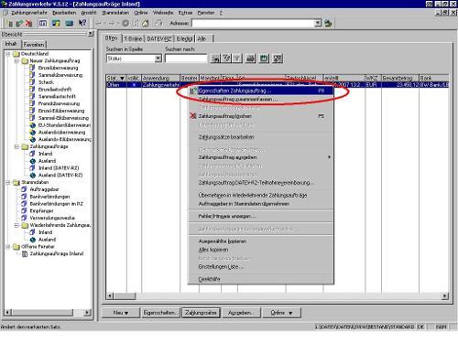Click the Adresse input field

(253, 23)
